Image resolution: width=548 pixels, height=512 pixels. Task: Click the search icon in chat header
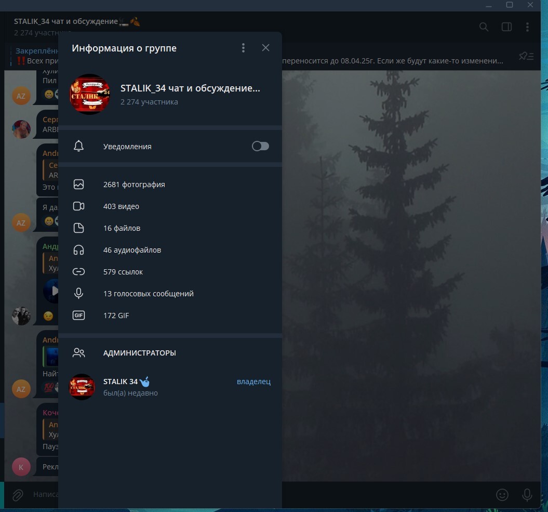pos(484,27)
